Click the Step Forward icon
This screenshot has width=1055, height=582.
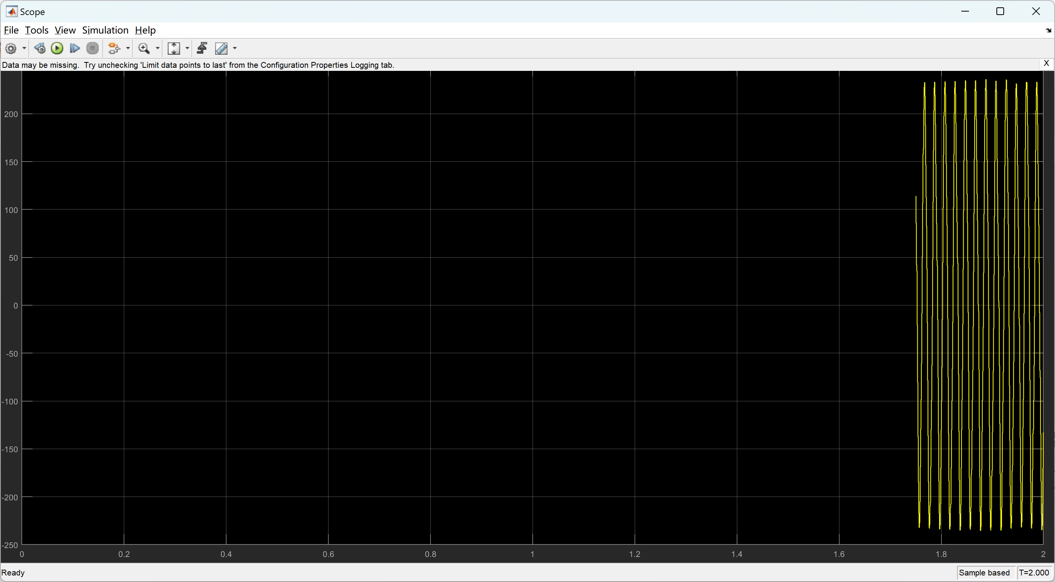pos(74,49)
